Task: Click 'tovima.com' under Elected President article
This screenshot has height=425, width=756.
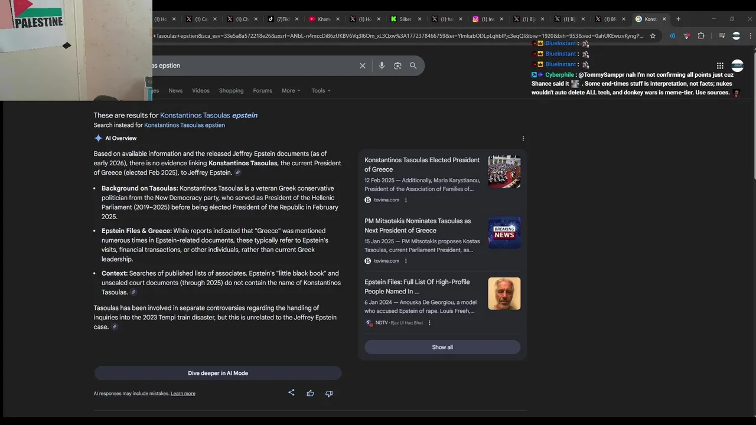Action: click(386, 200)
